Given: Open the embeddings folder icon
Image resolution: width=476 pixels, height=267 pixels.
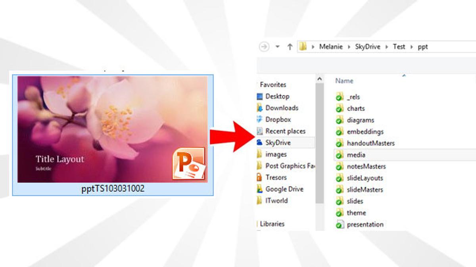Looking at the screenshot, I should (339, 132).
